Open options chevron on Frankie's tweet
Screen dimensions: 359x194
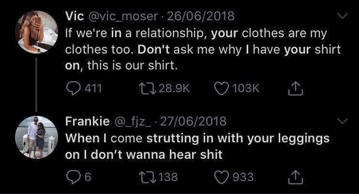(x=343, y=121)
